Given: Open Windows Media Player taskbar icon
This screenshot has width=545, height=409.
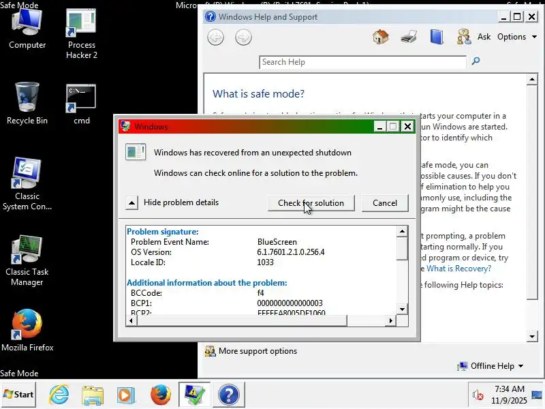Looking at the screenshot, I should tap(125, 395).
